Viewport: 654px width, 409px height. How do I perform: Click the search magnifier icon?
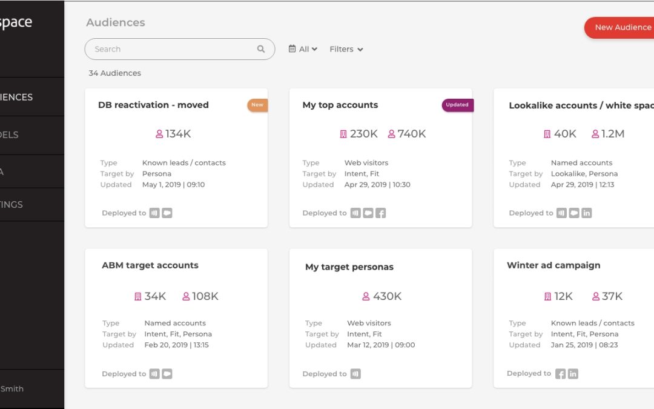point(260,49)
